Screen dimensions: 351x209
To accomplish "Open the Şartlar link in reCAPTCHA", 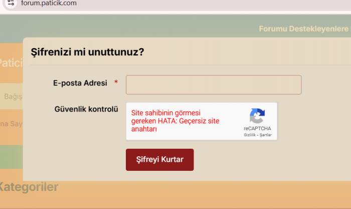I will click(265, 135).
